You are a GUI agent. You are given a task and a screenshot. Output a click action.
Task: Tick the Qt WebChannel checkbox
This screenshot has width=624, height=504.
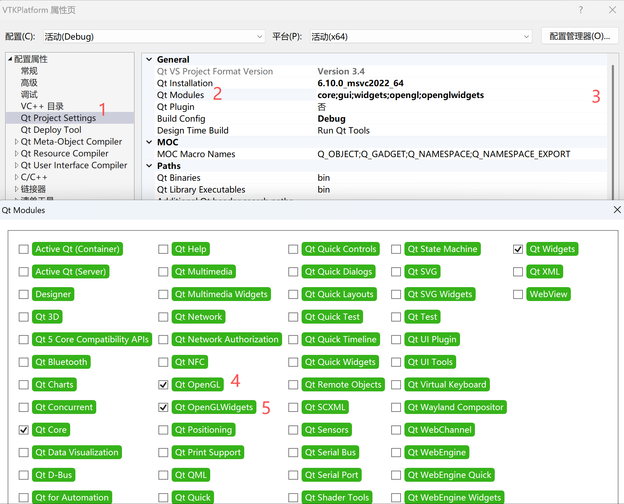click(396, 430)
